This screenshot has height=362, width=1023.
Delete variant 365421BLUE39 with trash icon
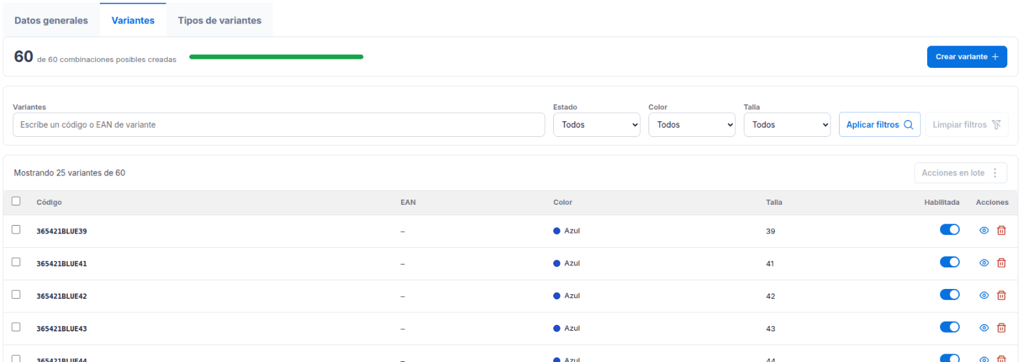click(x=1001, y=230)
